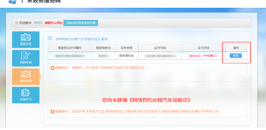Click the (审核通过) status text
This screenshot has height=130, width=266.
pos(209,56)
